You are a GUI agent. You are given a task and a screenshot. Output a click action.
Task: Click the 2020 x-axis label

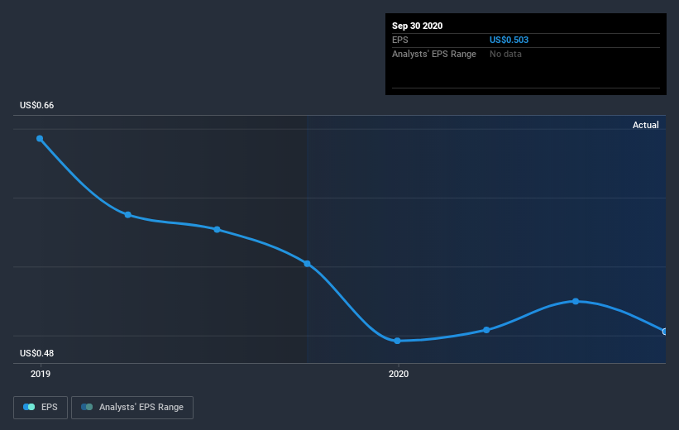click(x=399, y=374)
